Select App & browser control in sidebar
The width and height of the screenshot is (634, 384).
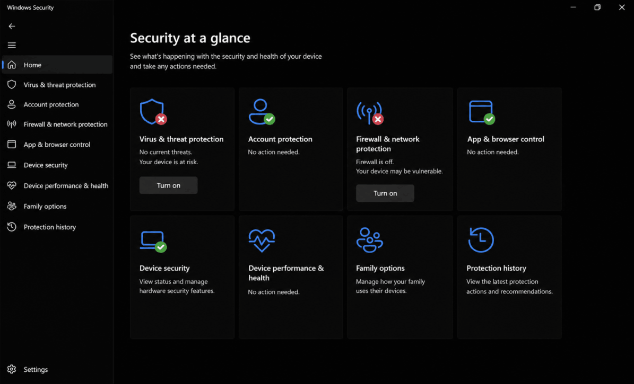click(57, 144)
